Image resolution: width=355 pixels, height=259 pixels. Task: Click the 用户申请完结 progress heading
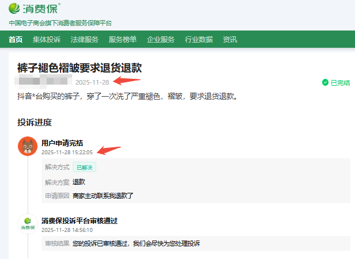click(x=62, y=143)
